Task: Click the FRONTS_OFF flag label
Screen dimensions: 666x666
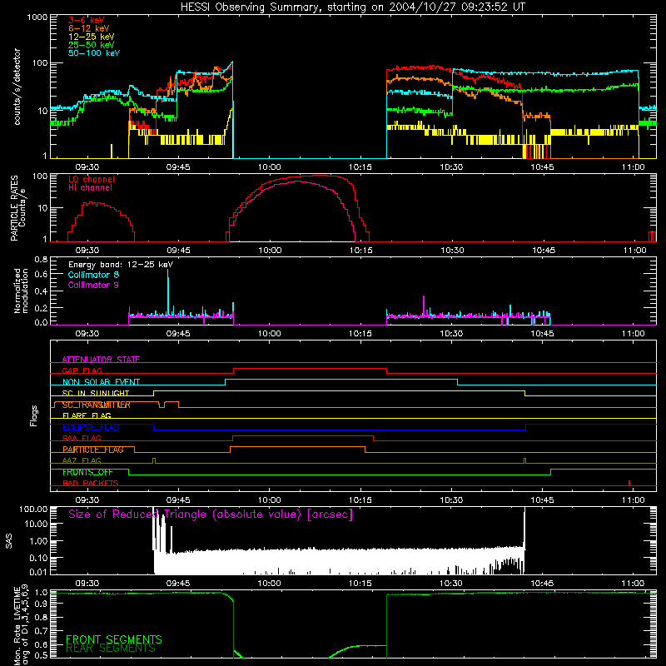Action: [x=87, y=472]
